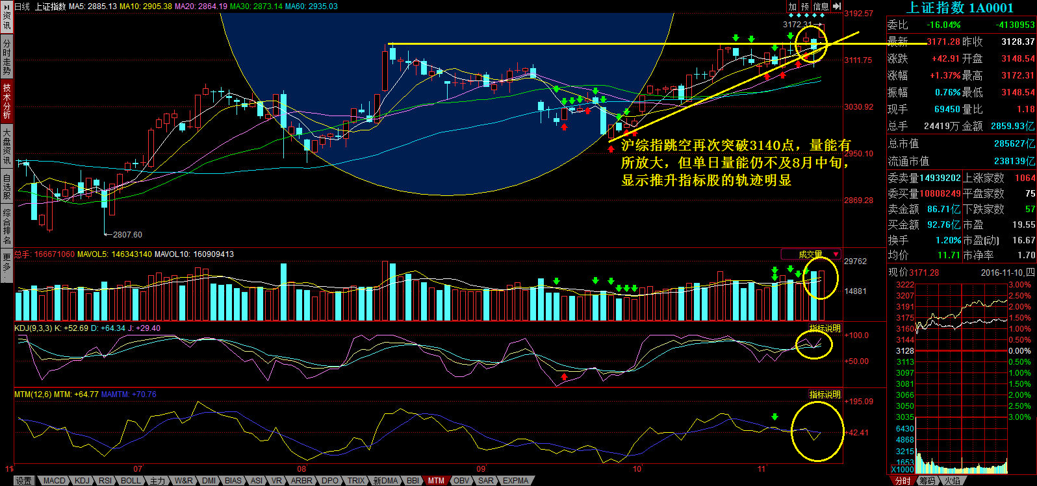Switch the indicator to KDJ
Screen dimensions: 1037x486
pos(82,481)
